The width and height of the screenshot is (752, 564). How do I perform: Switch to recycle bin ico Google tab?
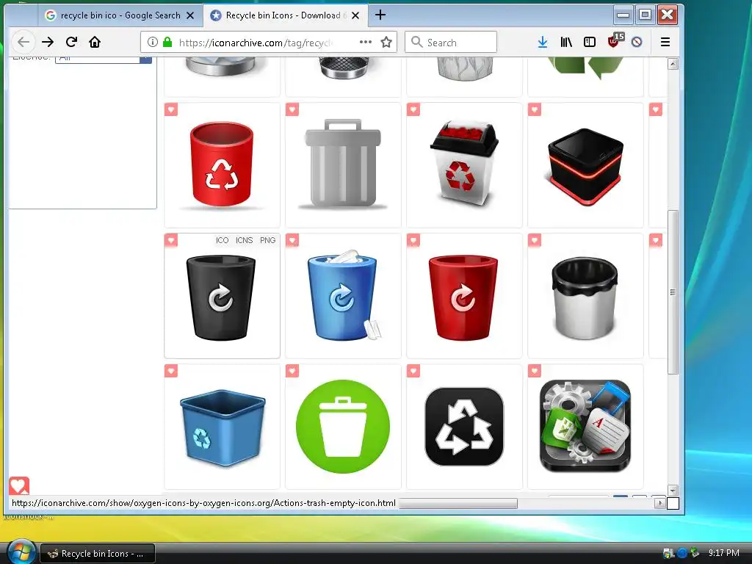point(120,15)
